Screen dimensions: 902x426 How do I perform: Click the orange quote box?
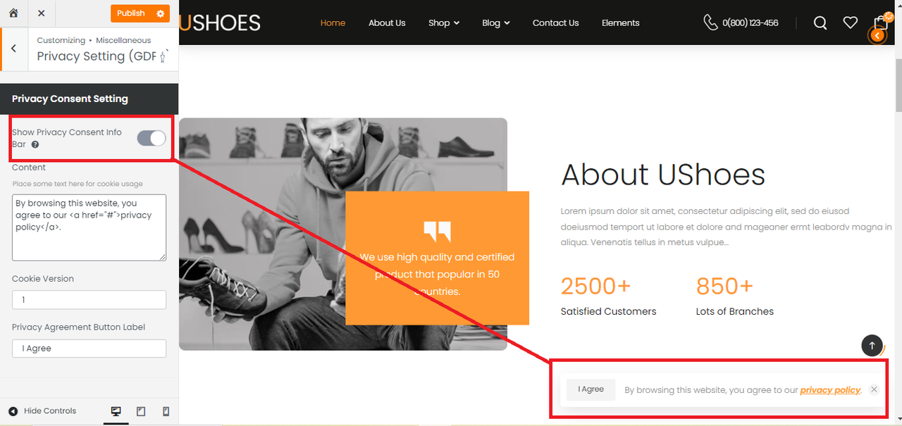(x=437, y=258)
